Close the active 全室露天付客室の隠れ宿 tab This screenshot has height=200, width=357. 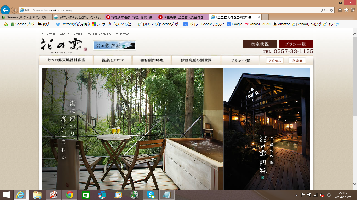click(259, 17)
